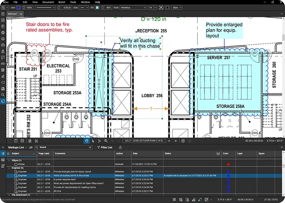285x203 pixels.
Task: Open the Manage Columns icon
Action: pyautogui.click(x=218, y=154)
